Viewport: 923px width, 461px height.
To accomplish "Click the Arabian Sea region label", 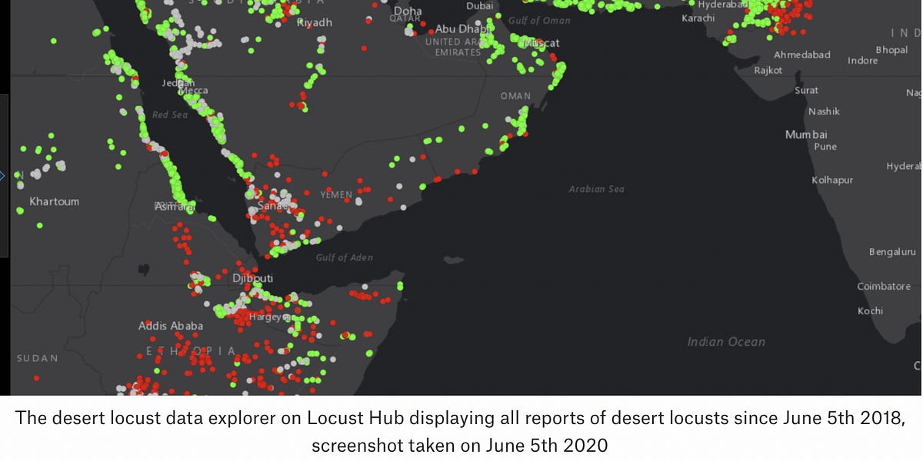I will pyautogui.click(x=597, y=188).
